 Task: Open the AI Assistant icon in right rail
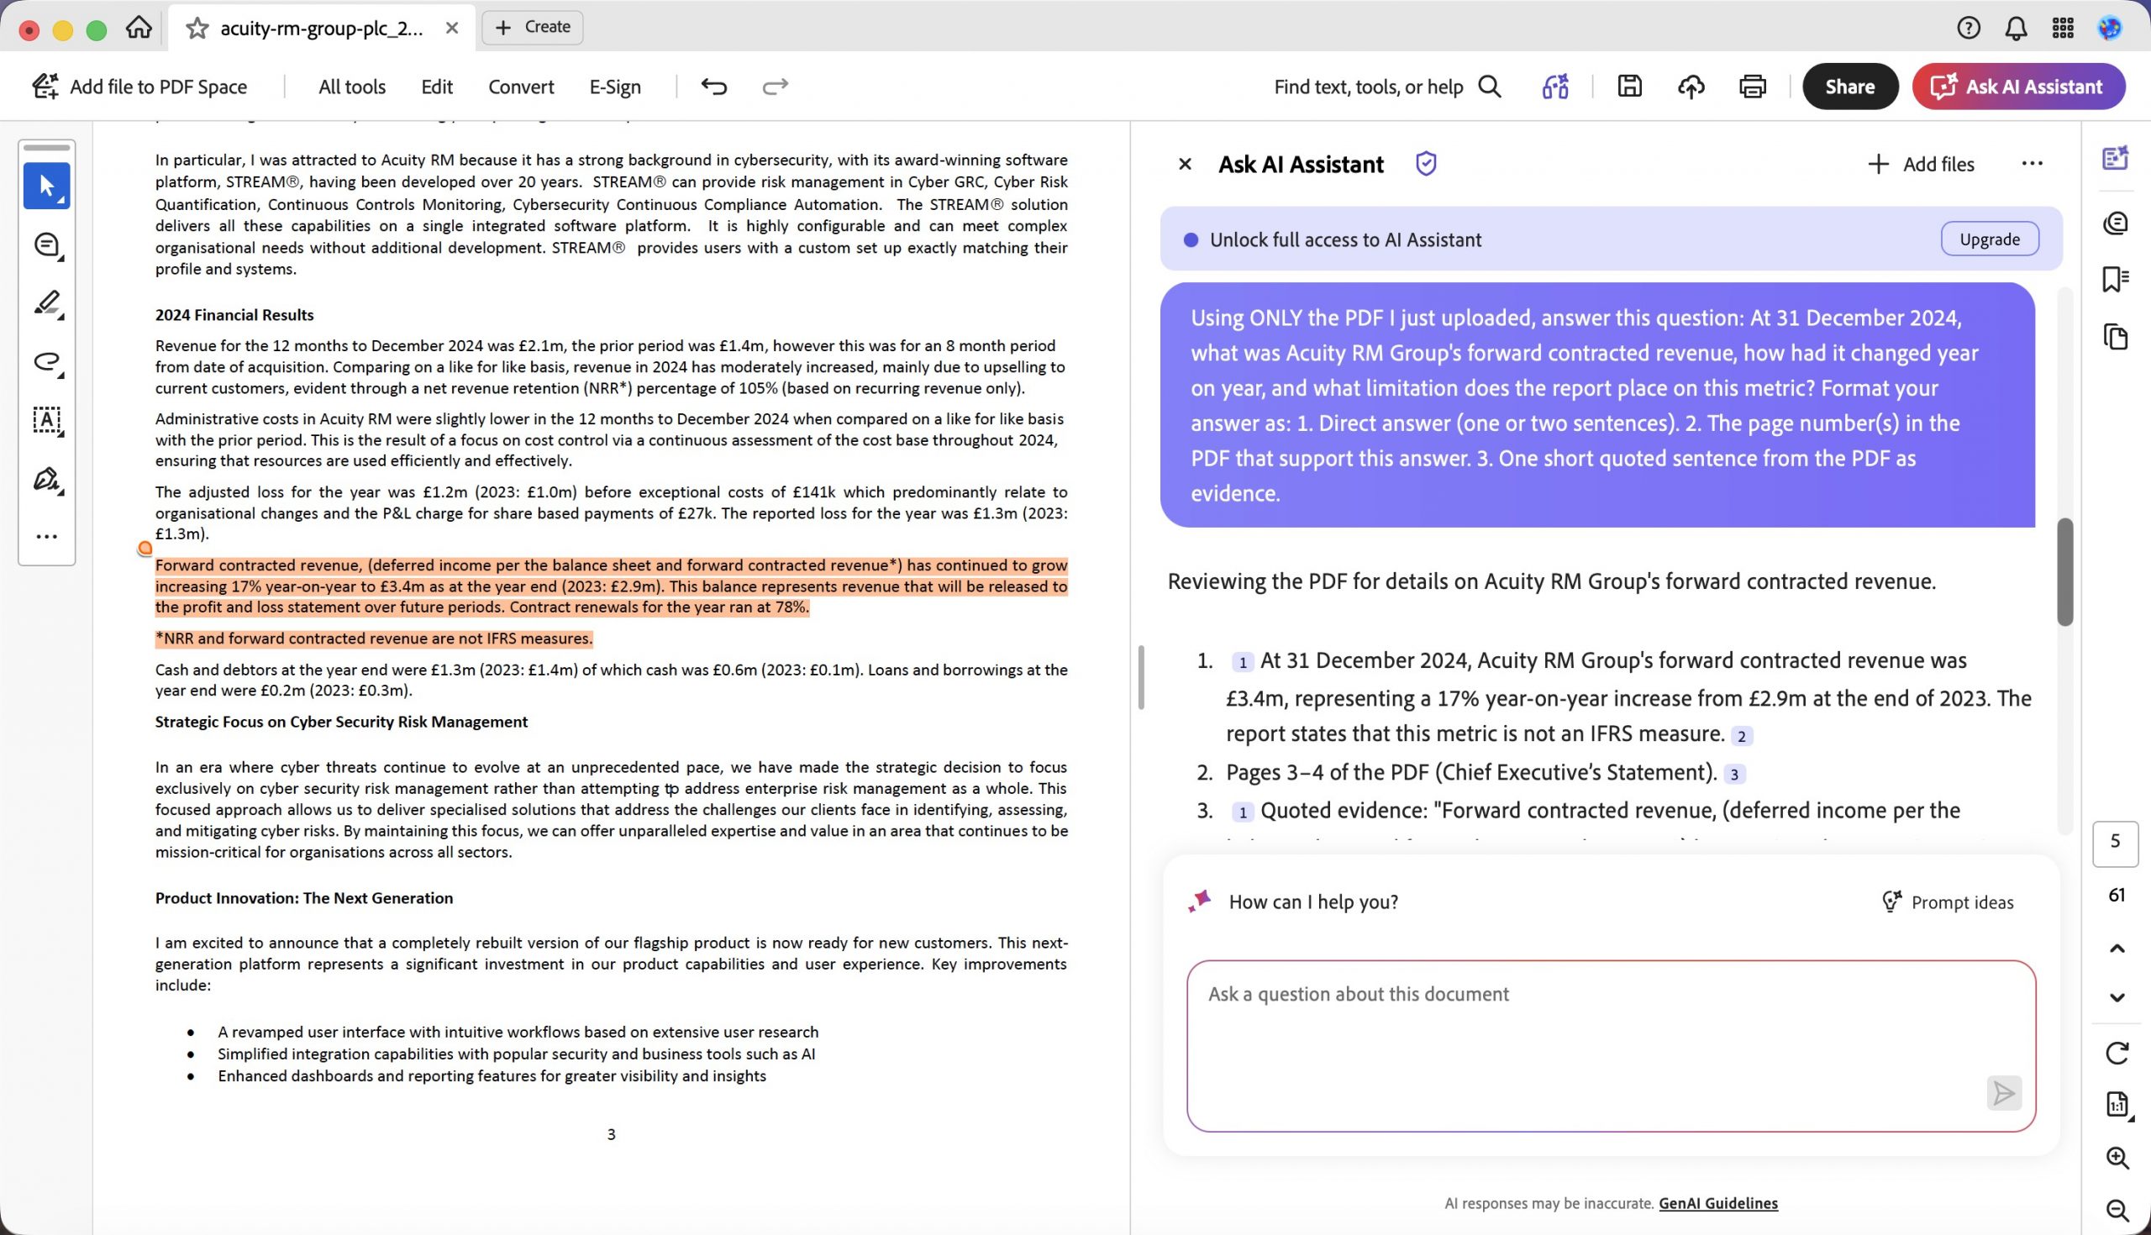[2117, 158]
